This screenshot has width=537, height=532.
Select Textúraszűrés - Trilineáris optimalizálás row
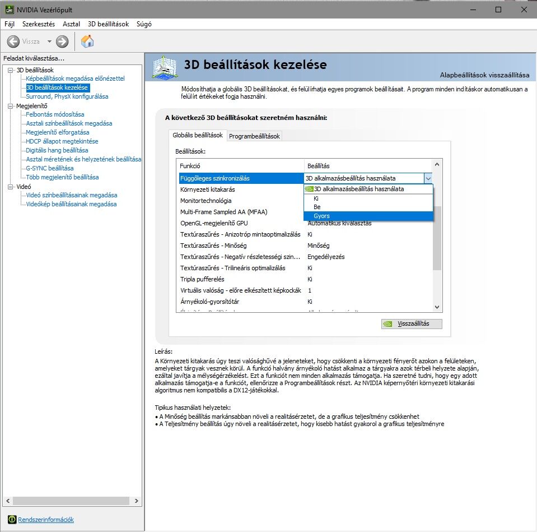306,268
